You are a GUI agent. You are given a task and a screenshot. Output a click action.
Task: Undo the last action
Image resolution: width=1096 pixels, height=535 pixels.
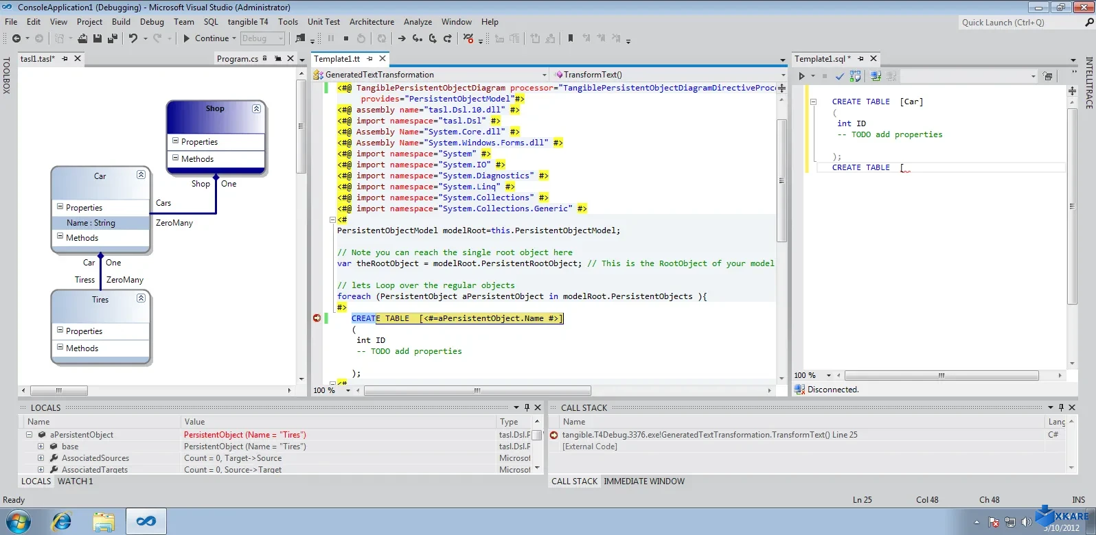(x=133, y=38)
